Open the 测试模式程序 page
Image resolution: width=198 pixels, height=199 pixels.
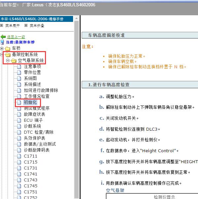(37, 108)
